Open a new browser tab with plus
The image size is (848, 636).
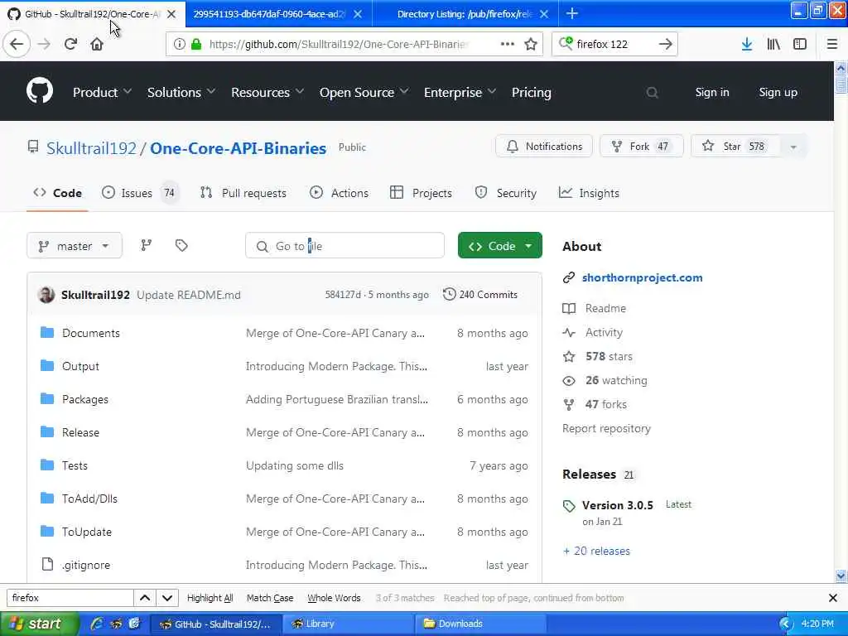(571, 13)
